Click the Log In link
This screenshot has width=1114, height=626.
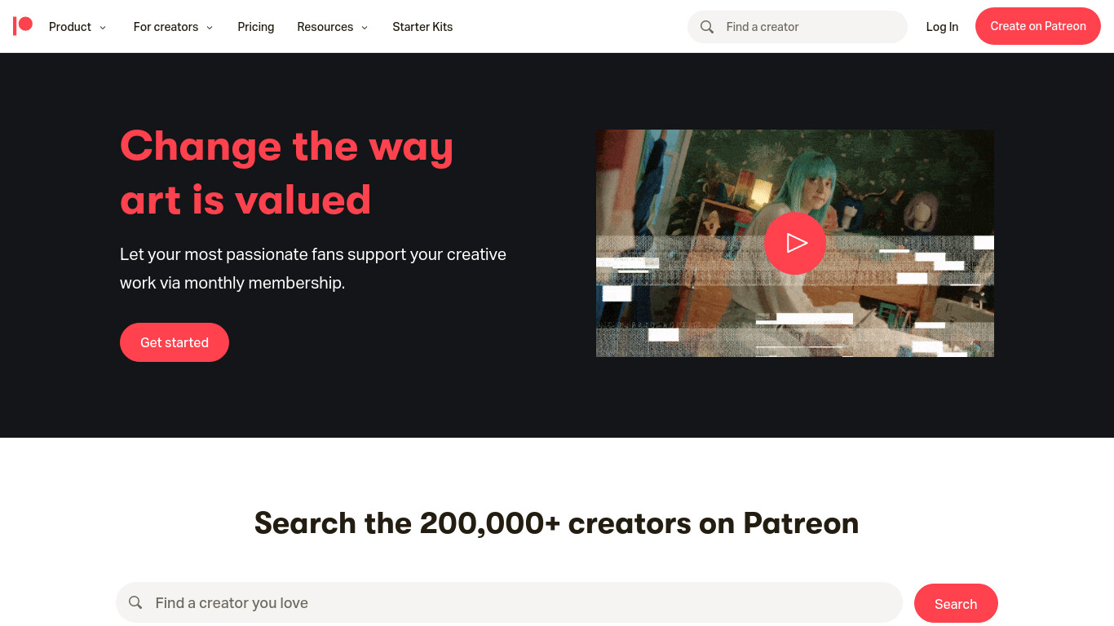pyautogui.click(x=942, y=27)
